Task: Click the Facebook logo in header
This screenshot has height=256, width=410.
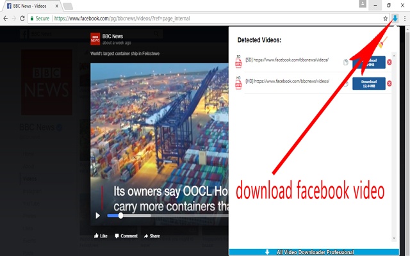Action: pyautogui.click(x=24, y=34)
